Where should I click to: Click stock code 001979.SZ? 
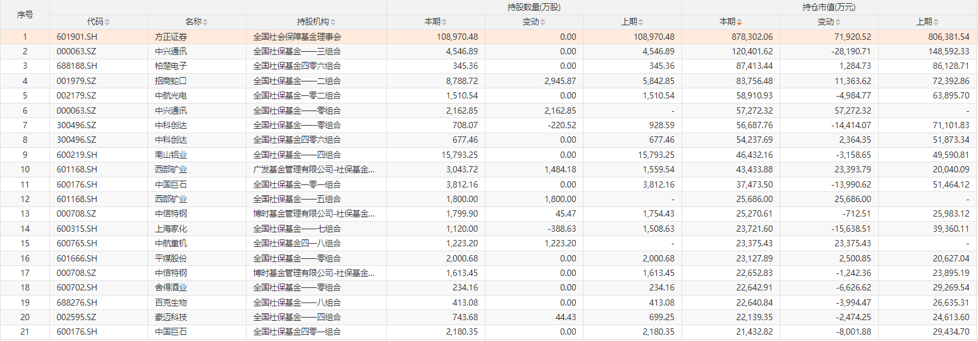click(x=76, y=81)
